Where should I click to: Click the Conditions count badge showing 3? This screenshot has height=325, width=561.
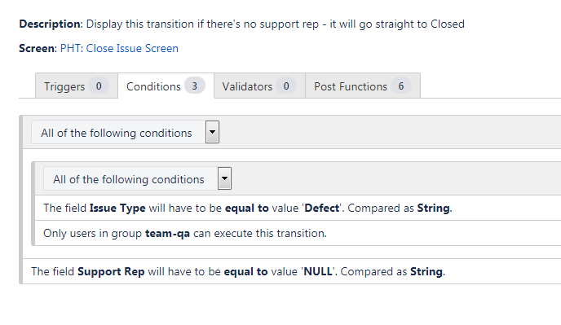pos(195,86)
